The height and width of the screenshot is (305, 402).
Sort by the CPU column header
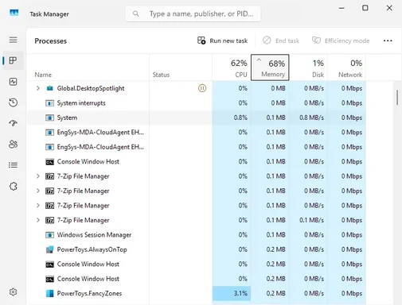pyautogui.click(x=232, y=68)
